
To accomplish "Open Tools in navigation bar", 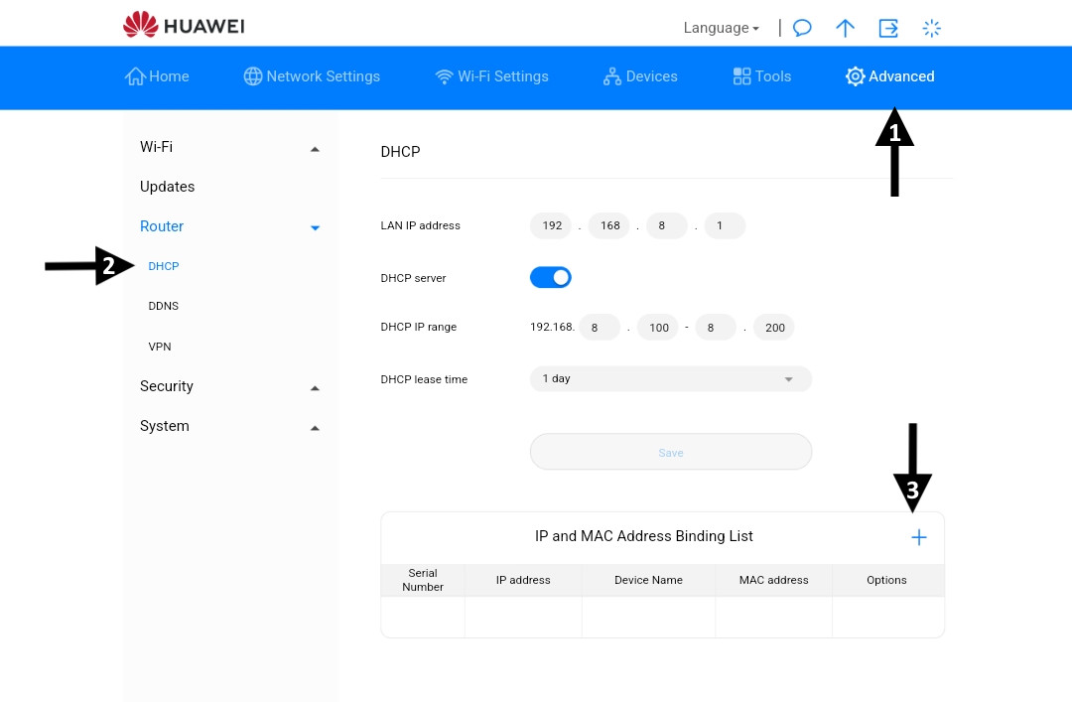I will tap(761, 76).
